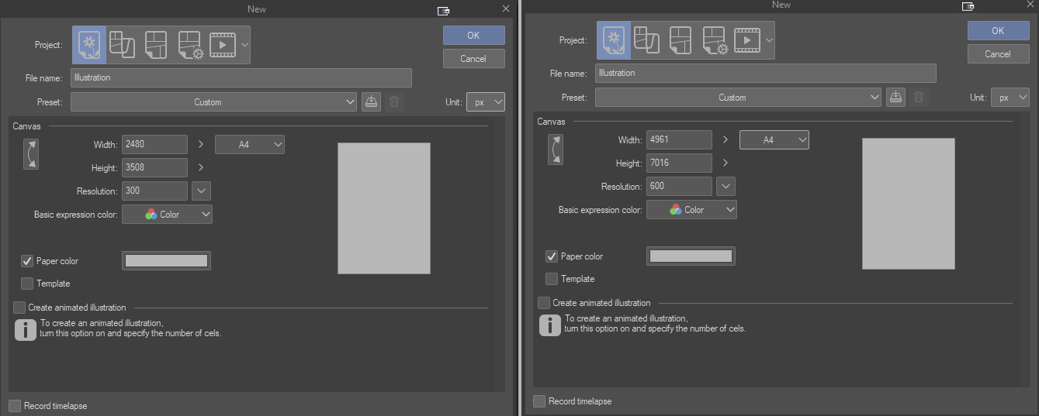Save preset icon in left dialog
Image resolution: width=1039 pixels, height=416 pixels.
(371, 102)
